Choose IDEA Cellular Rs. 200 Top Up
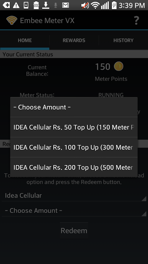 coord(74,167)
